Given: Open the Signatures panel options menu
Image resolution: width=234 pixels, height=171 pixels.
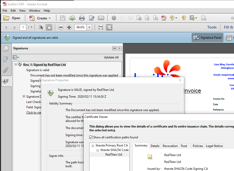Looking at the screenshot, I should coord(16,57).
